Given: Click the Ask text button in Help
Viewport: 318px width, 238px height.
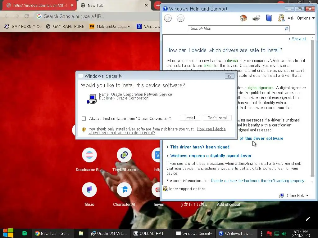Looking at the screenshot, I should (291, 18).
